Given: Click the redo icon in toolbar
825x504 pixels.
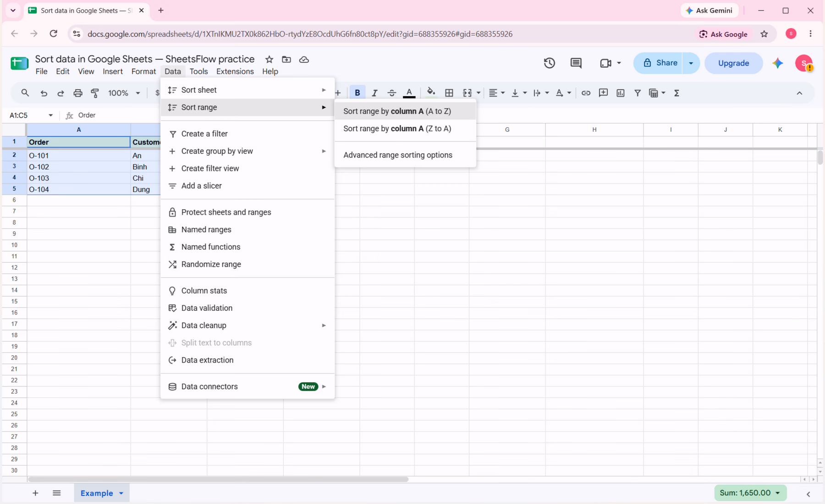Looking at the screenshot, I should (x=60, y=93).
